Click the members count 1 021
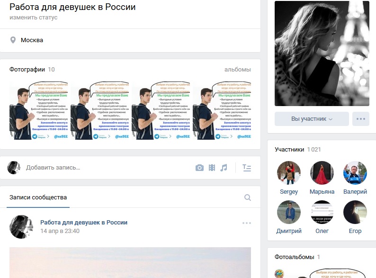The height and width of the screenshot is (278, 376). tap(314, 150)
